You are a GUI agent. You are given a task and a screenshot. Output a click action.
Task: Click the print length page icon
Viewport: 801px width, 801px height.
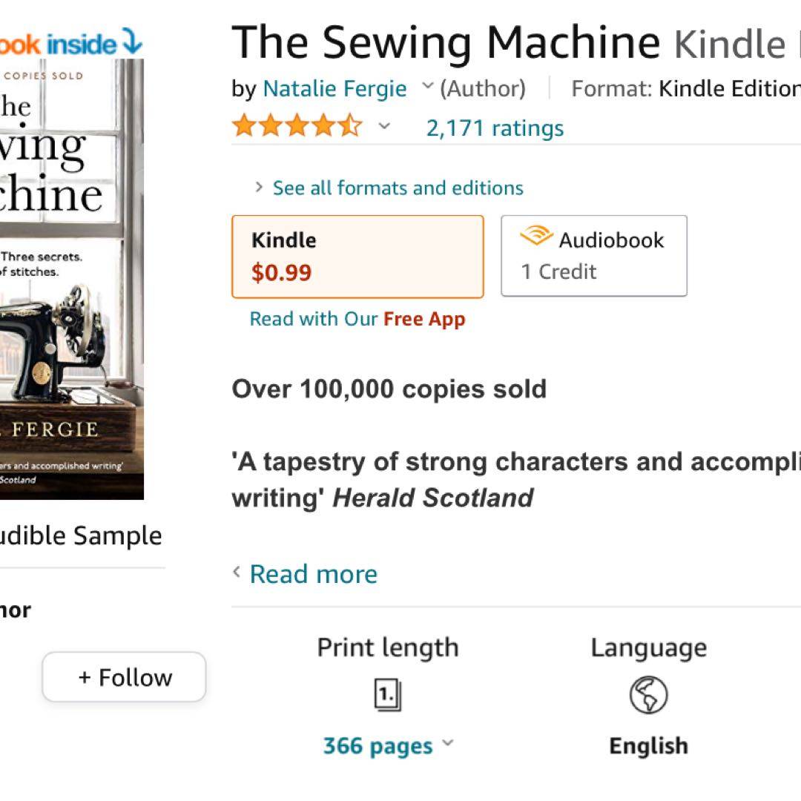387,696
